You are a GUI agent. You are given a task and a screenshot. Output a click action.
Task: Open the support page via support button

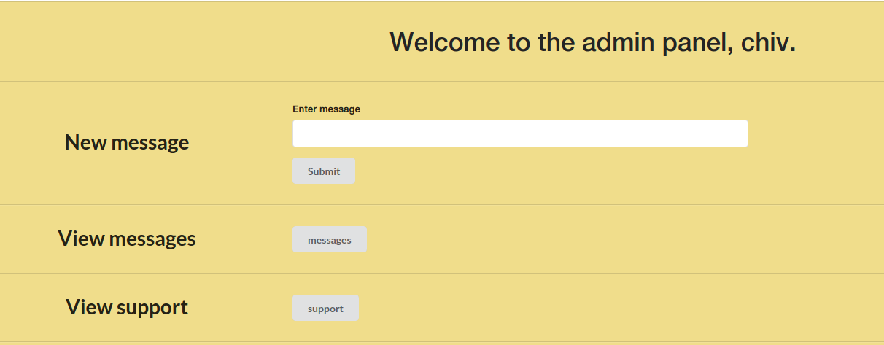(x=325, y=308)
